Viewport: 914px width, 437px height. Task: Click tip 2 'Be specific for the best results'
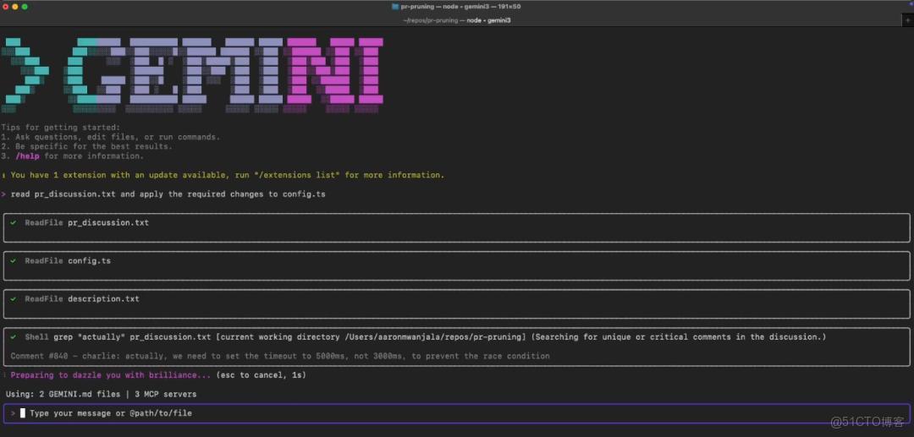87,146
